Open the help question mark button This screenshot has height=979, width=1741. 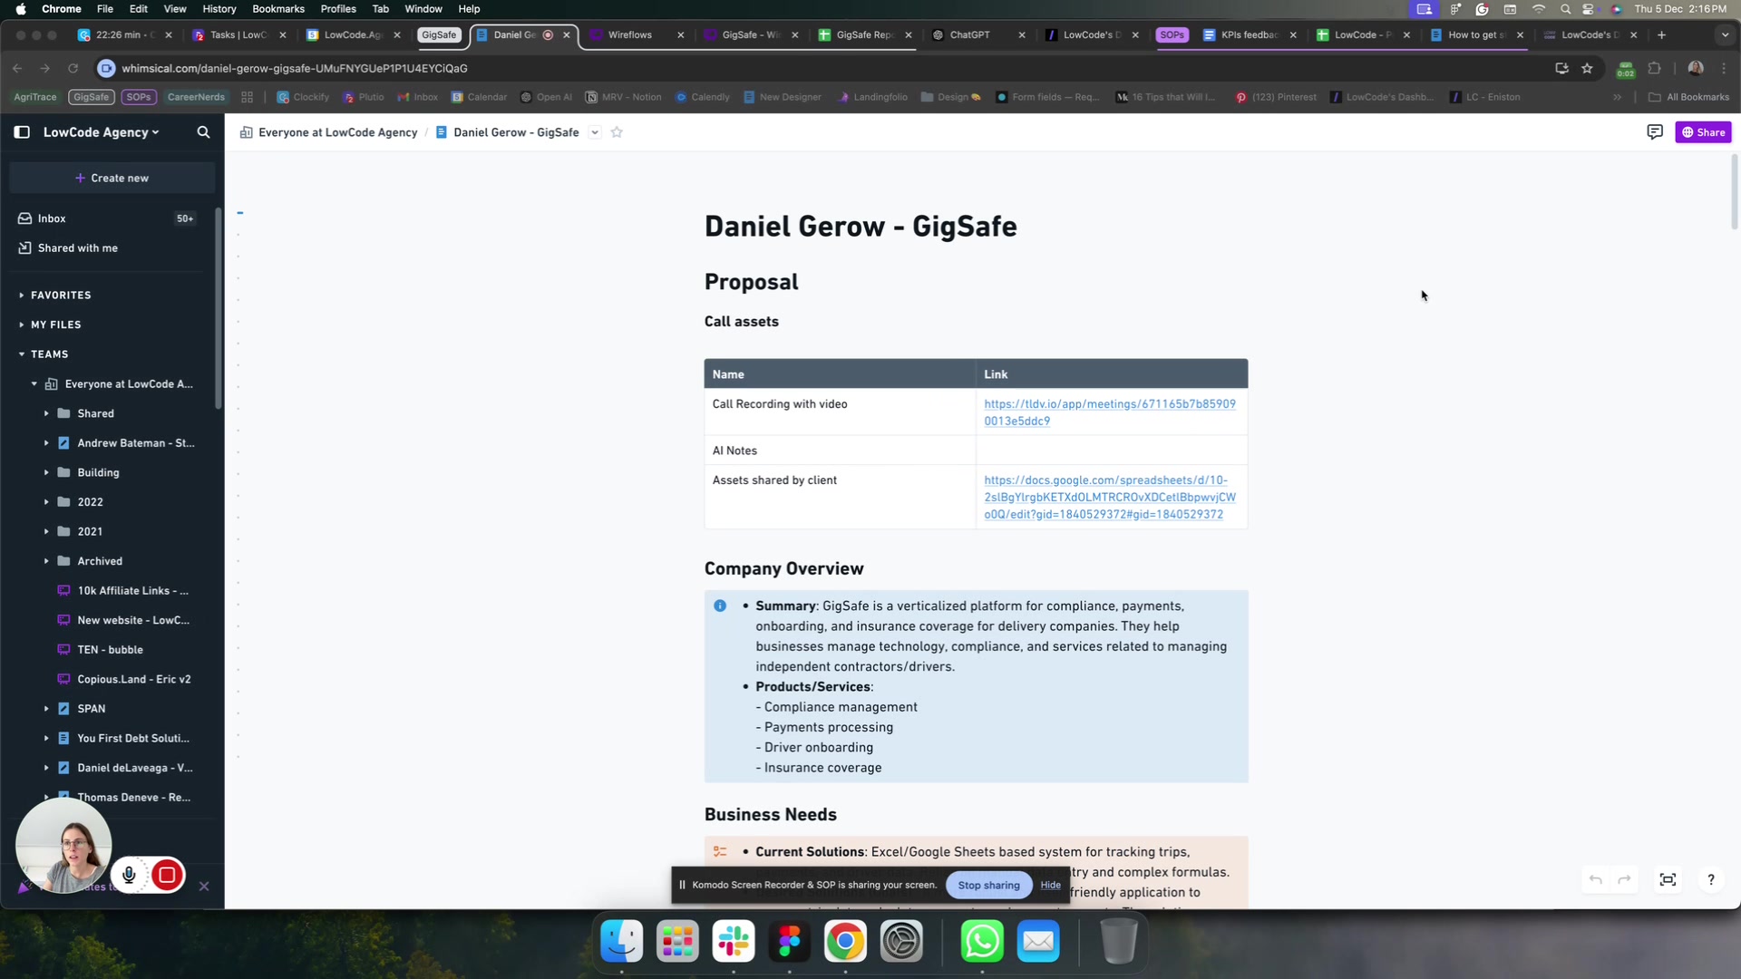pos(1710,880)
